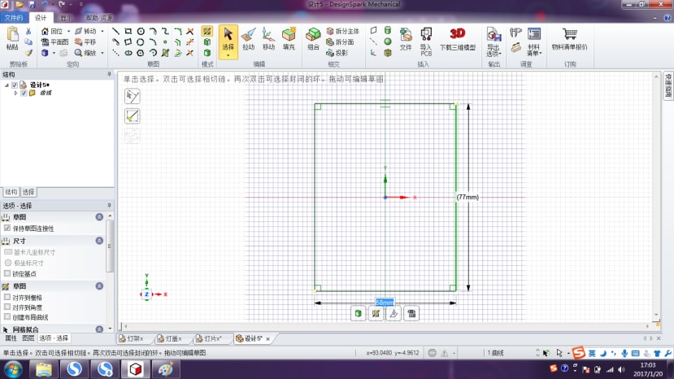Collapse the 网格拟合 section
Image resolution: width=674 pixels, height=379 pixels.
click(99, 329)
